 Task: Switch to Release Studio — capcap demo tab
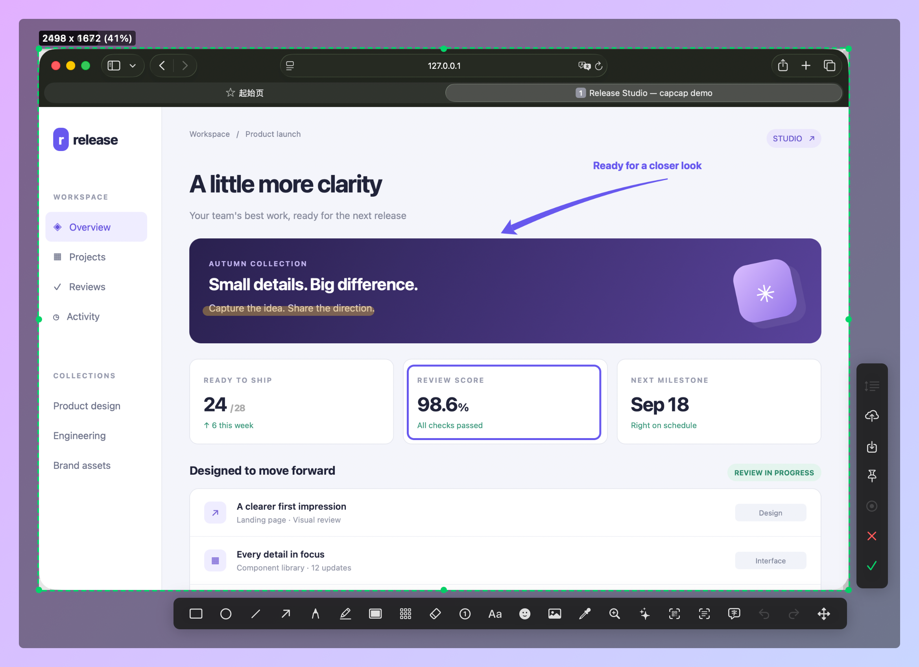click(644, 93)
